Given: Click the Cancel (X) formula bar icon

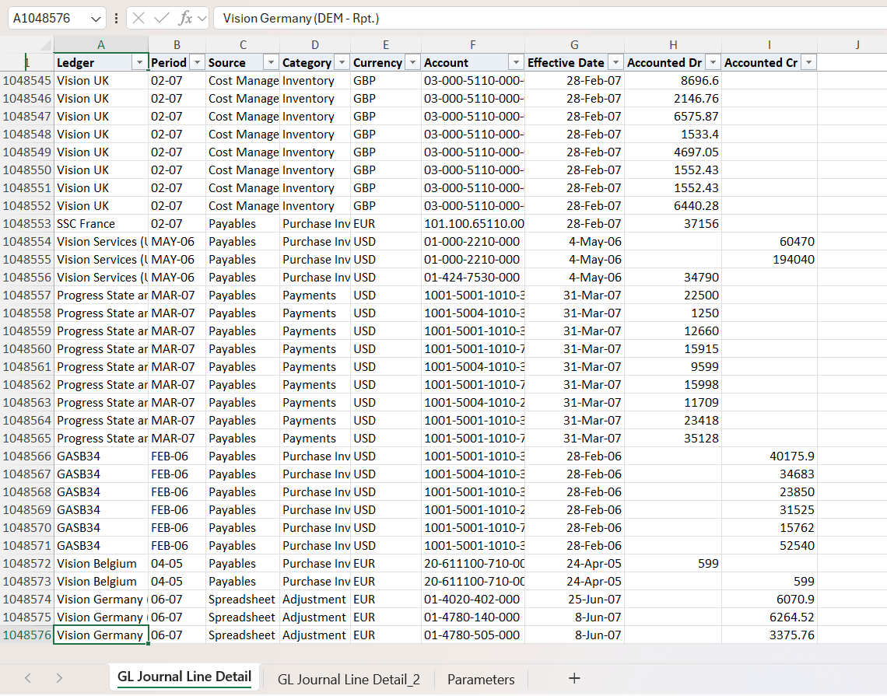Looking at the screenshot, I should 138,18.
